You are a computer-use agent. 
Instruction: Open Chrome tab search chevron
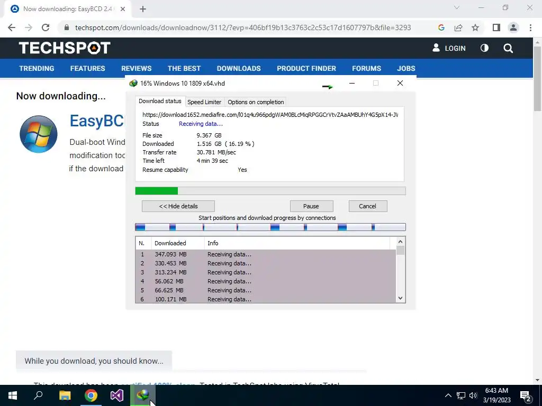(457, 7)
